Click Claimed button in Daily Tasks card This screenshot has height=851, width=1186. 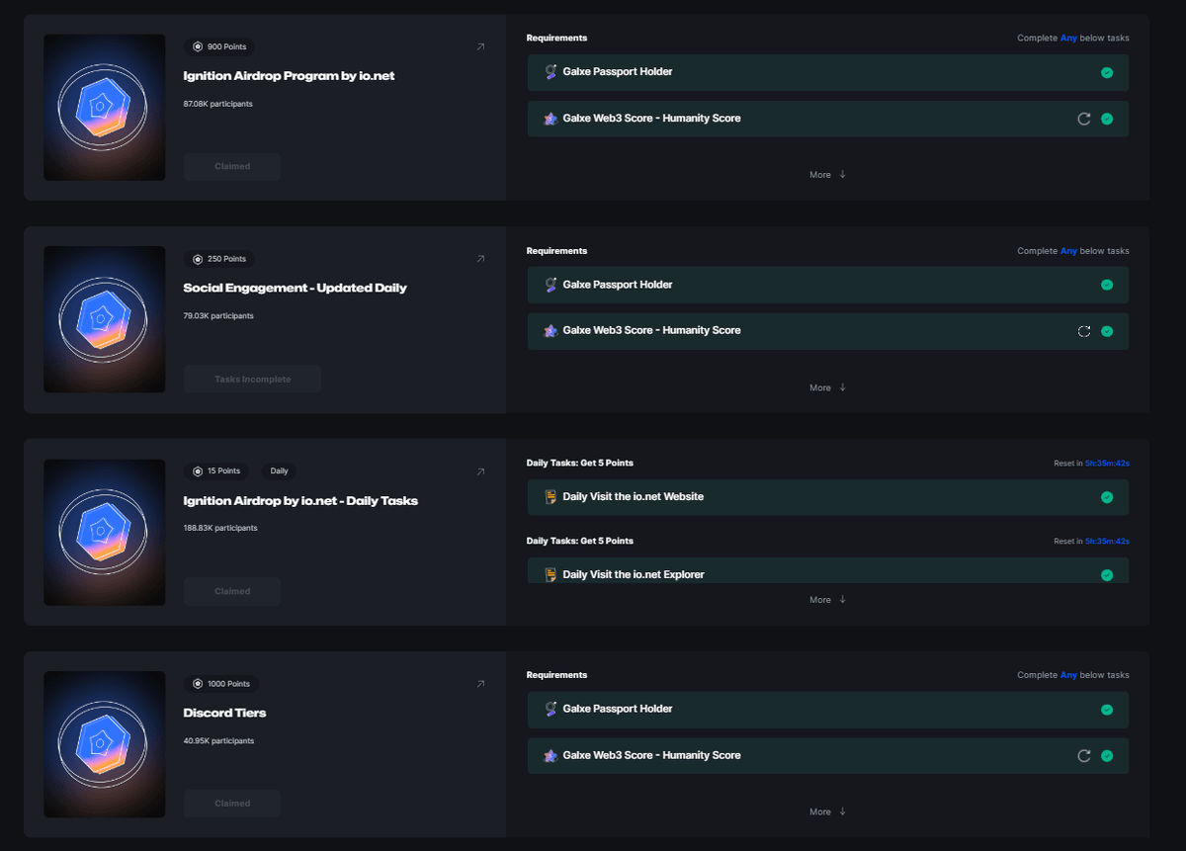232,591
